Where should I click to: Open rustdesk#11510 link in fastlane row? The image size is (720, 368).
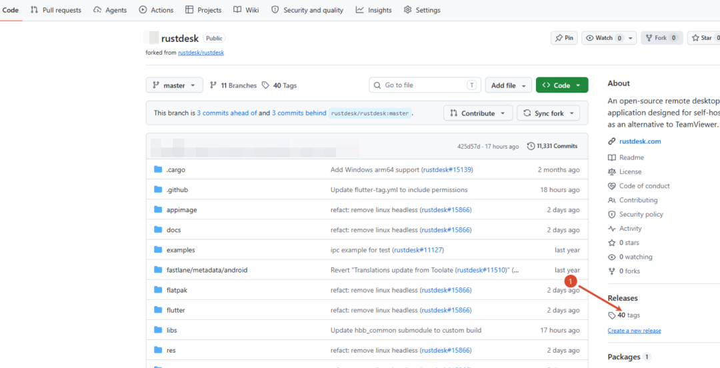pyautogui.click(x=481, y=270)
